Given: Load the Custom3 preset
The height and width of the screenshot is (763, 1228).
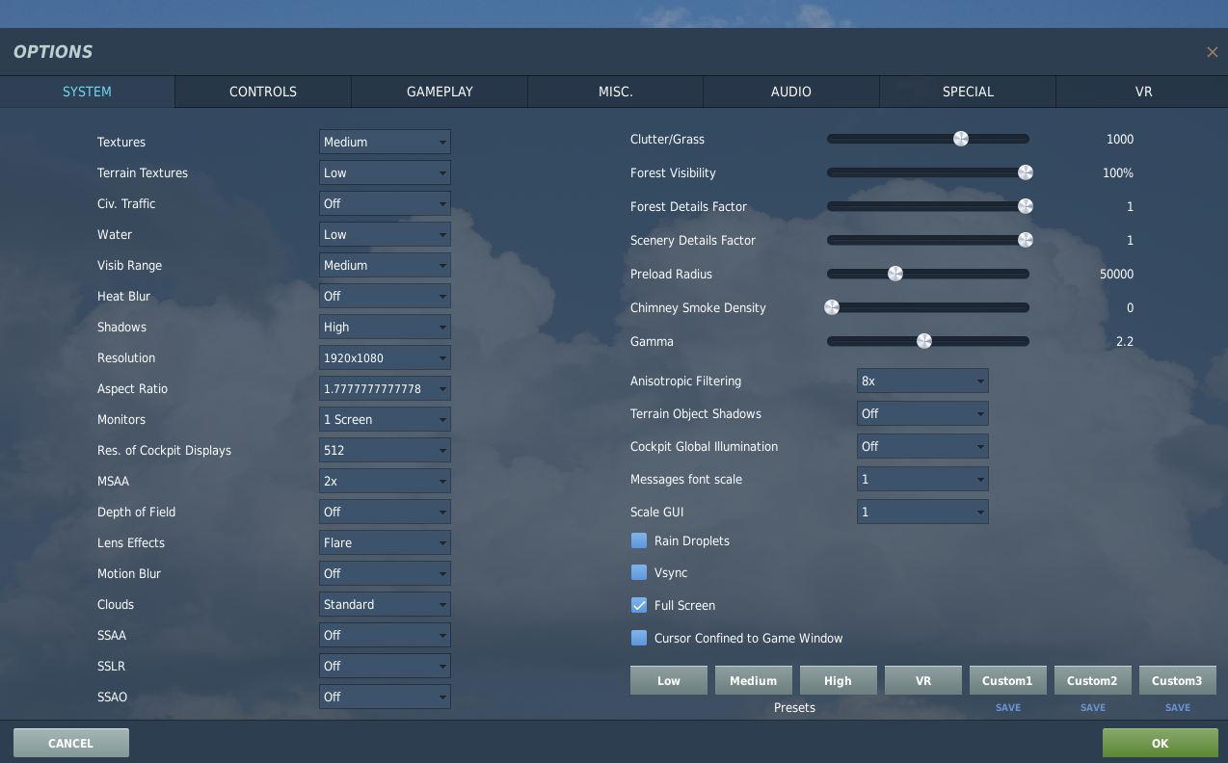Looking at the screenshot, I should click(1178, 680).
